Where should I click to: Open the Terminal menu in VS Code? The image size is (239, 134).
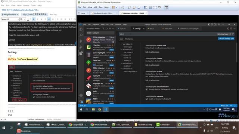(118, 25)
